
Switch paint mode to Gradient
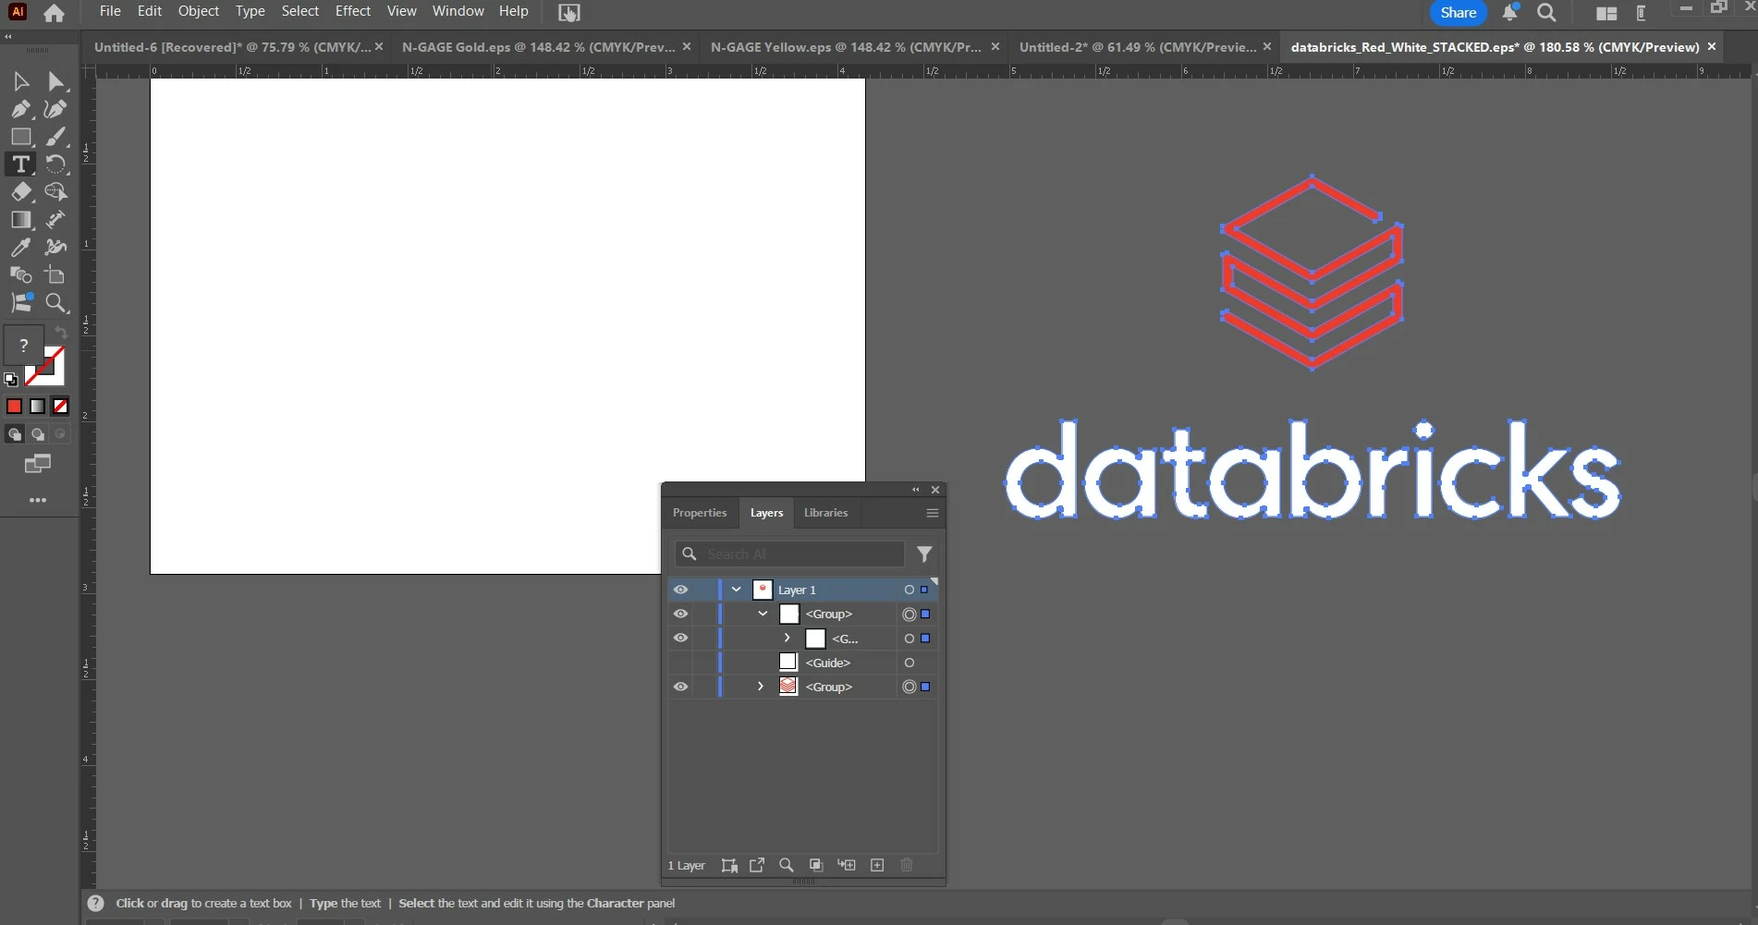[37, 407]
